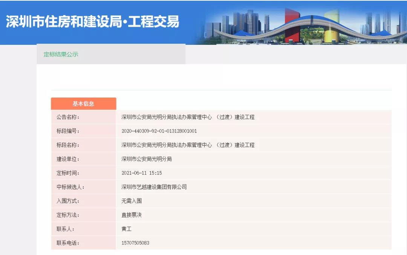407x255 pixels.
Task: Open the 定标结果公示 tab
Action: point(61,54)
